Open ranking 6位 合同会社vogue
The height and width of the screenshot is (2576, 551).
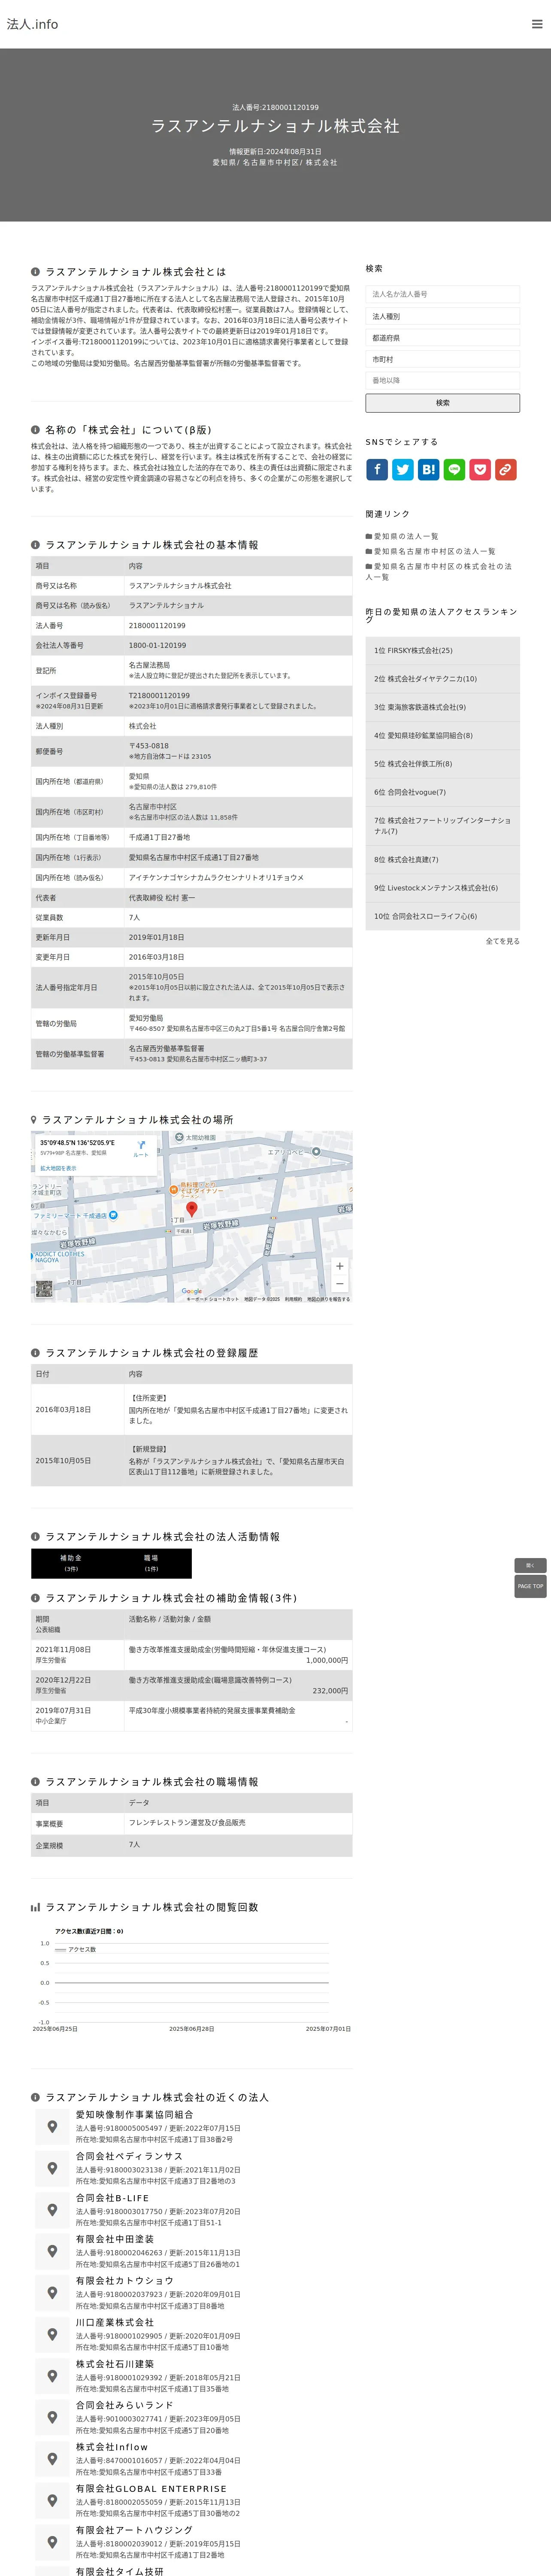point(442,792)
